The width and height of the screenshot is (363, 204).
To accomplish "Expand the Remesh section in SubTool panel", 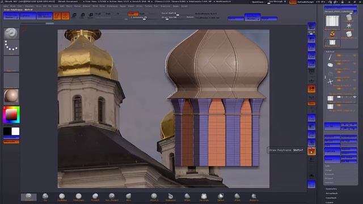I will click(329, 175).
